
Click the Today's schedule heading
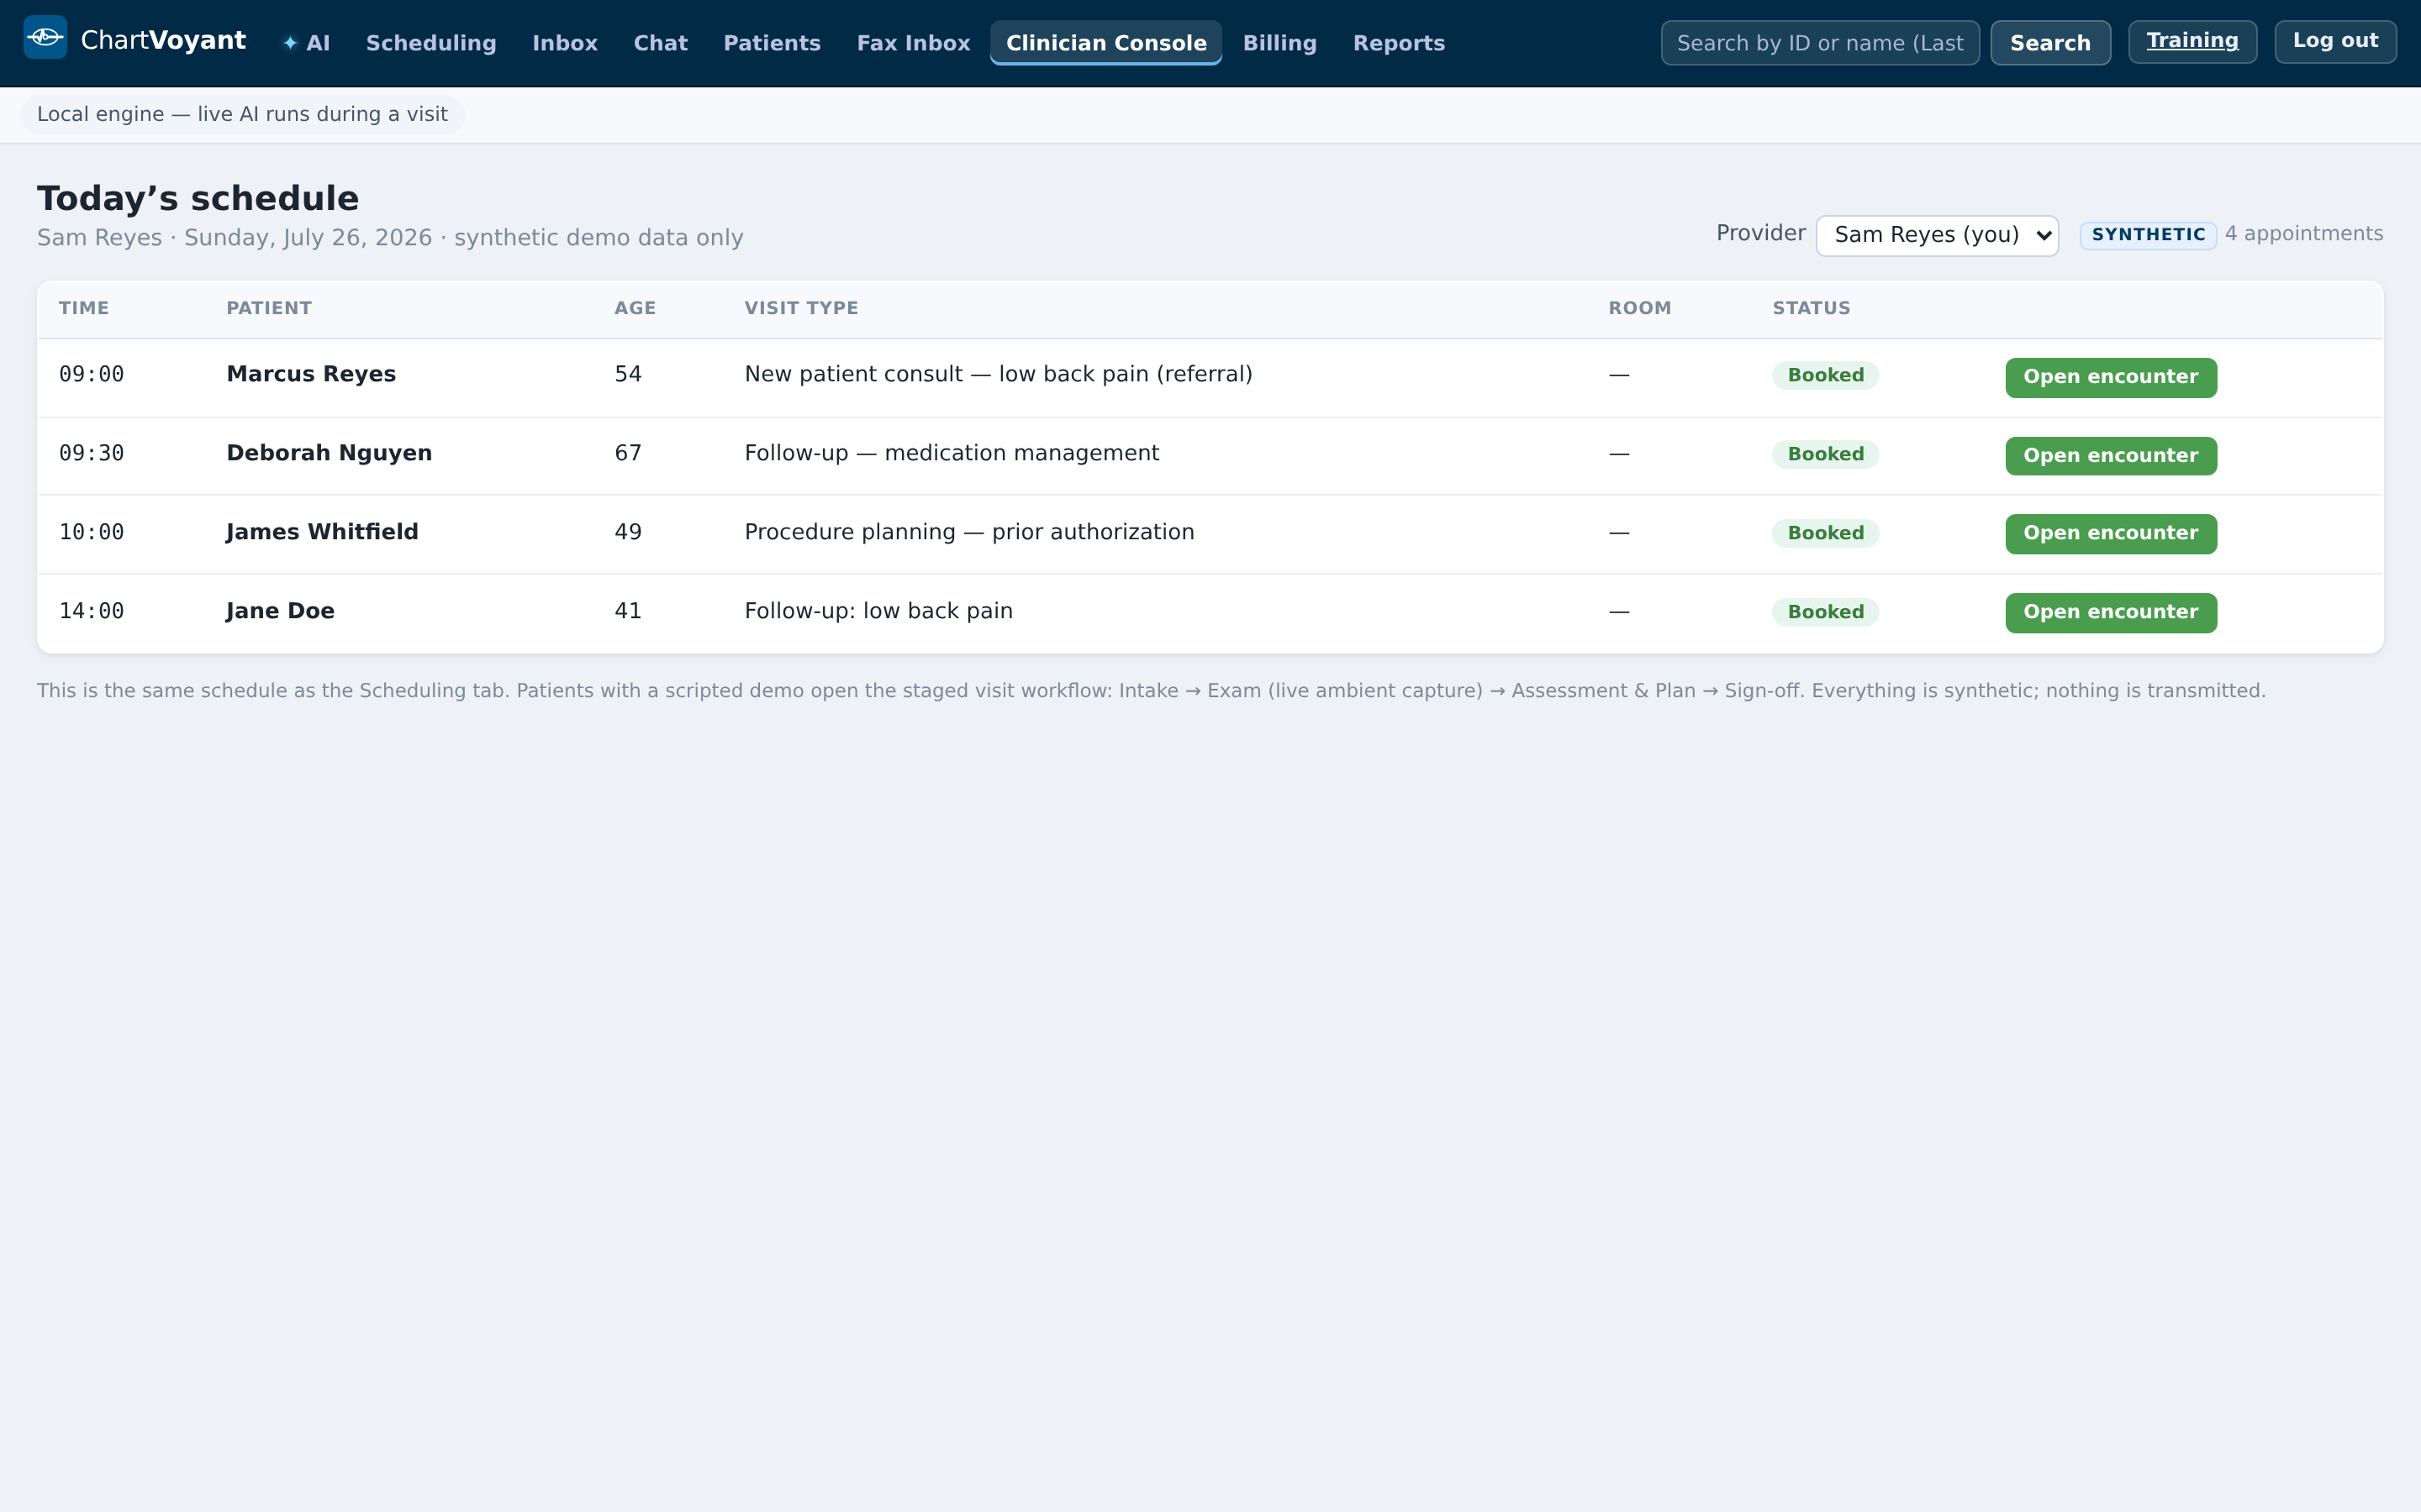pyautogui.click(x=198, y=198)
